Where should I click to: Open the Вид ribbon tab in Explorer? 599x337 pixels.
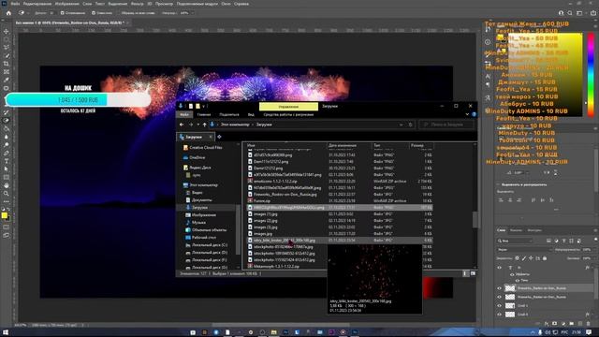(251, 114)
